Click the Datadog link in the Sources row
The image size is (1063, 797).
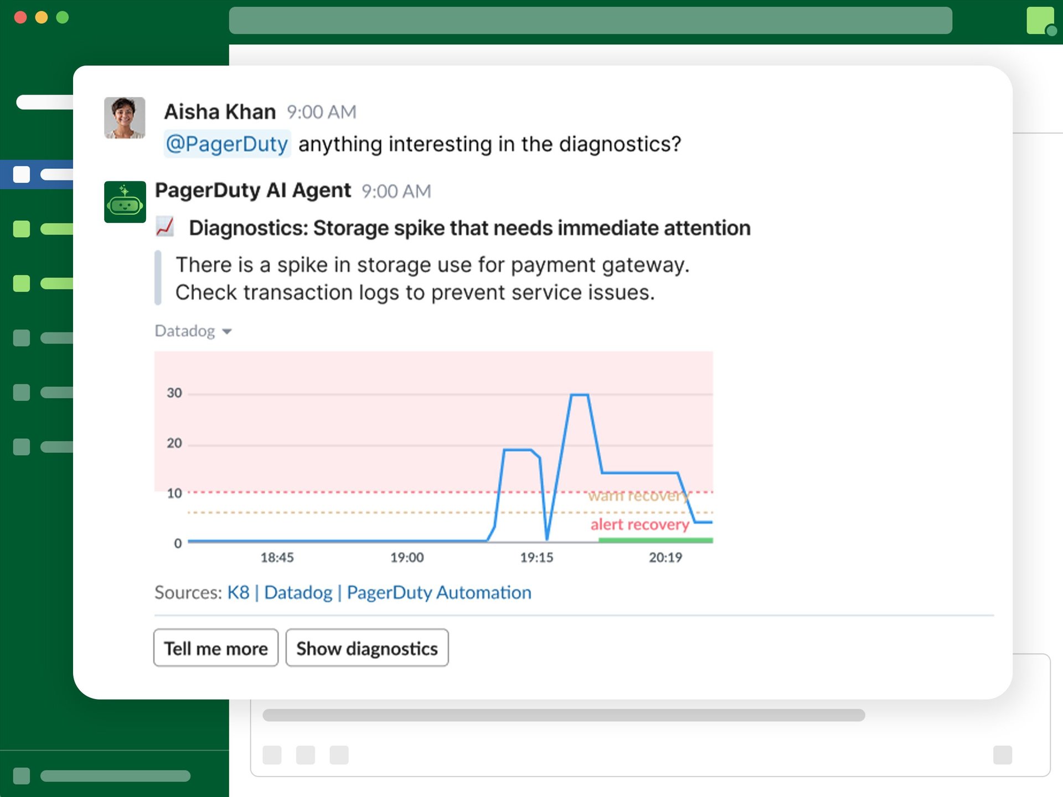[x=299, y=592]
